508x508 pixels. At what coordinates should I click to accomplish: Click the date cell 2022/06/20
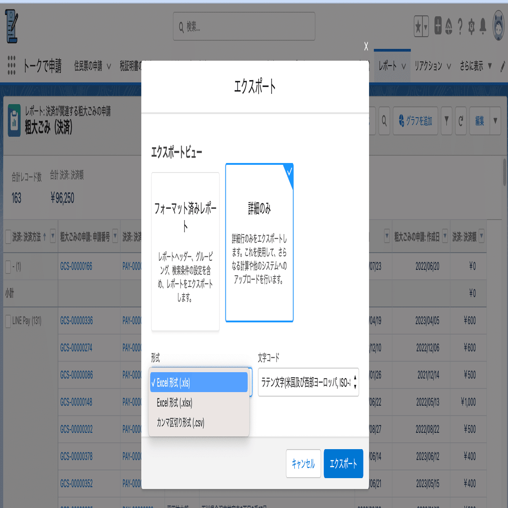[x=427, y=267]
